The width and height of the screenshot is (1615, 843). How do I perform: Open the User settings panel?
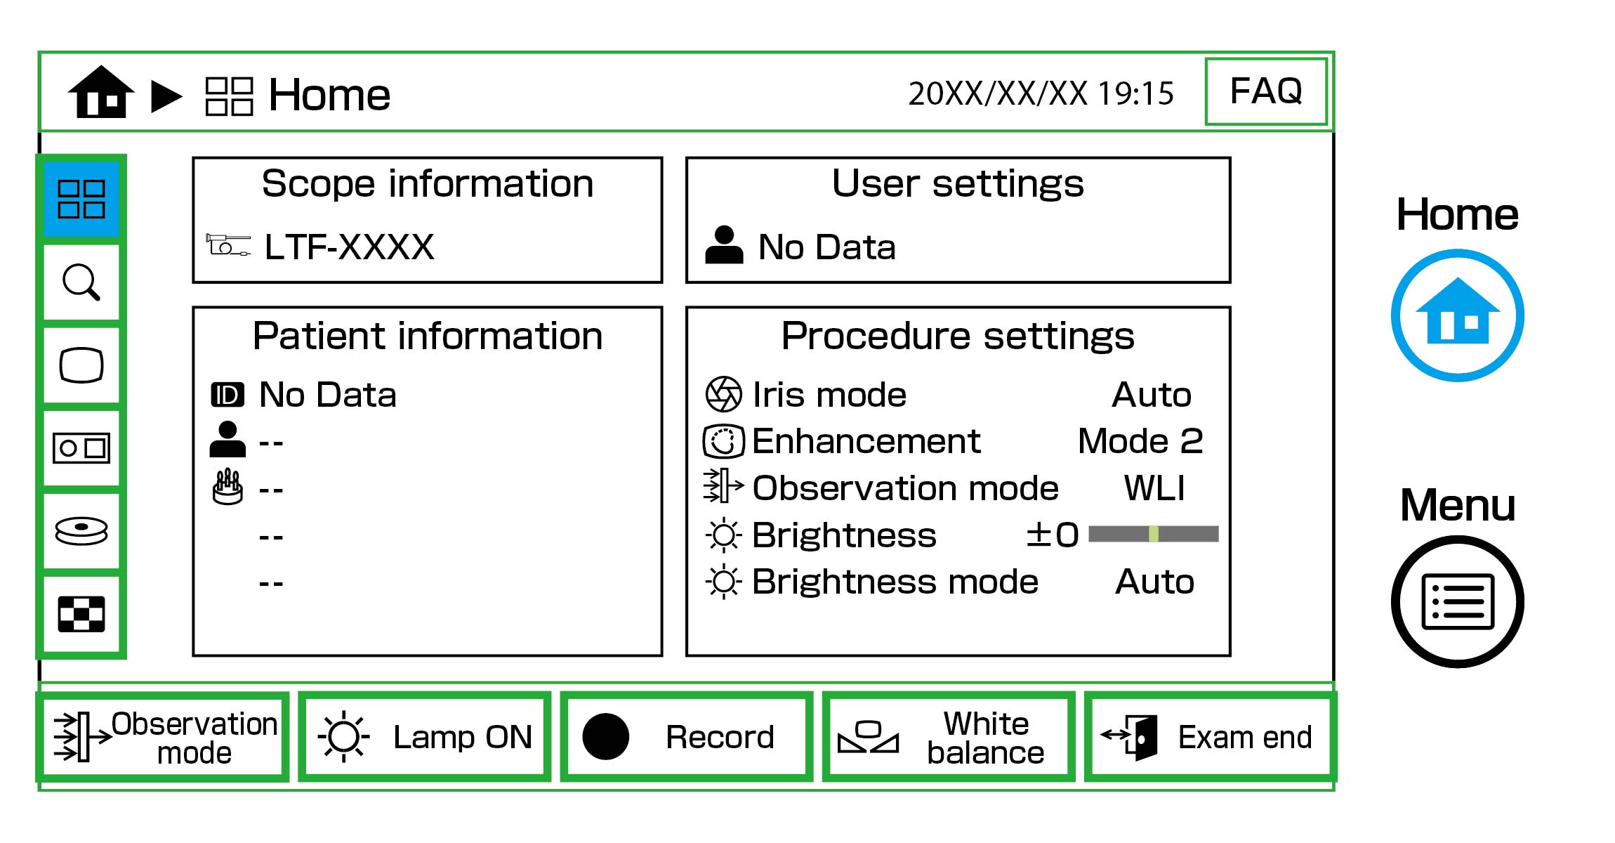[x=958, y=220]
